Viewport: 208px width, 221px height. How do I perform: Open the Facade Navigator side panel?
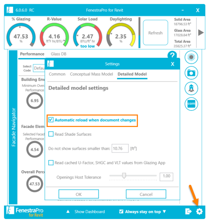13,127
